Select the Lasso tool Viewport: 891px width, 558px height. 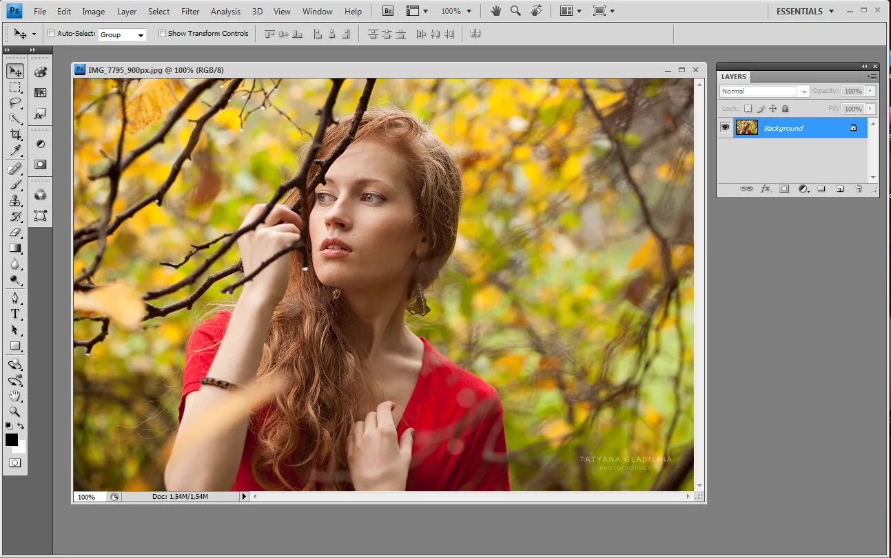click(x=15, y=103)
